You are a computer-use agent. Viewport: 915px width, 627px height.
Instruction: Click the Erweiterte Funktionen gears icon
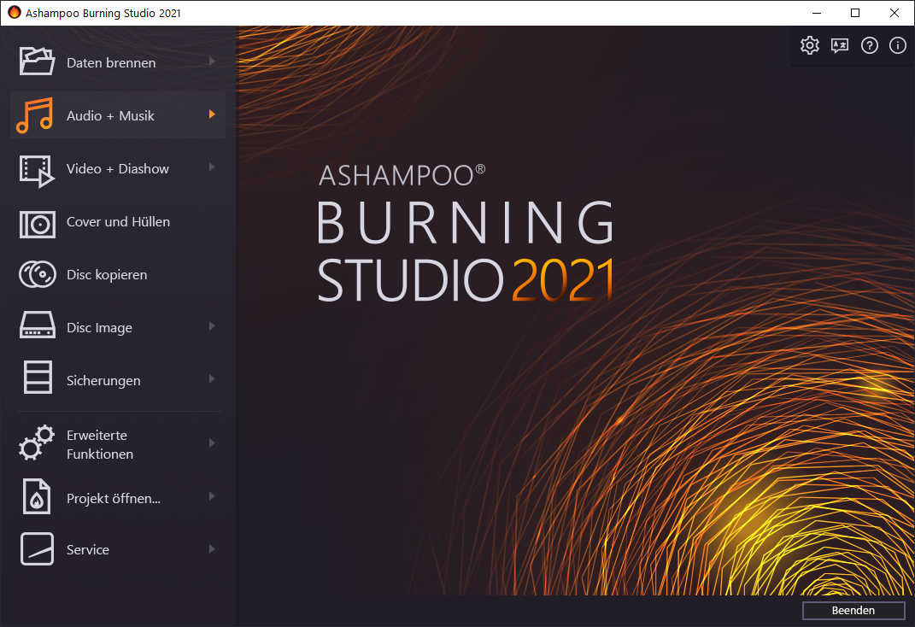(x=36, y=442)
